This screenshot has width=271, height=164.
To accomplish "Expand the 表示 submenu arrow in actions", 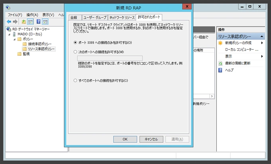I will point(262,56).
